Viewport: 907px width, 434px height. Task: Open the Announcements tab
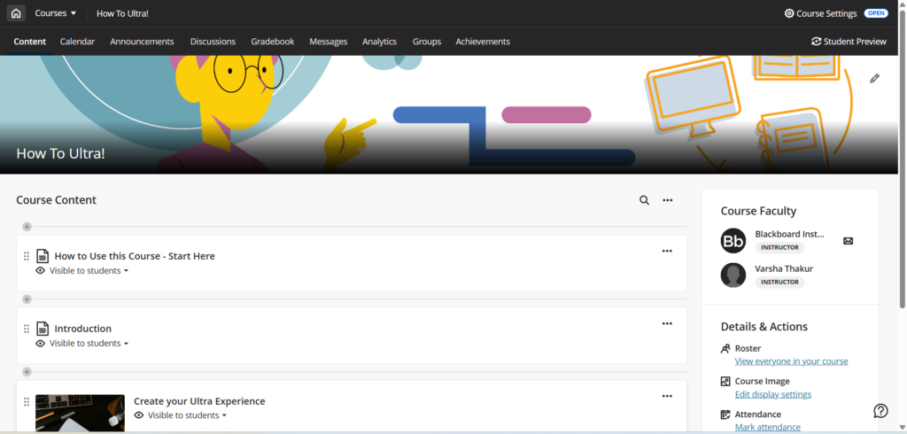(142, 42)
